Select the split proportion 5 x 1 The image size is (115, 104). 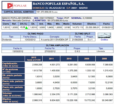pos(90,40)
